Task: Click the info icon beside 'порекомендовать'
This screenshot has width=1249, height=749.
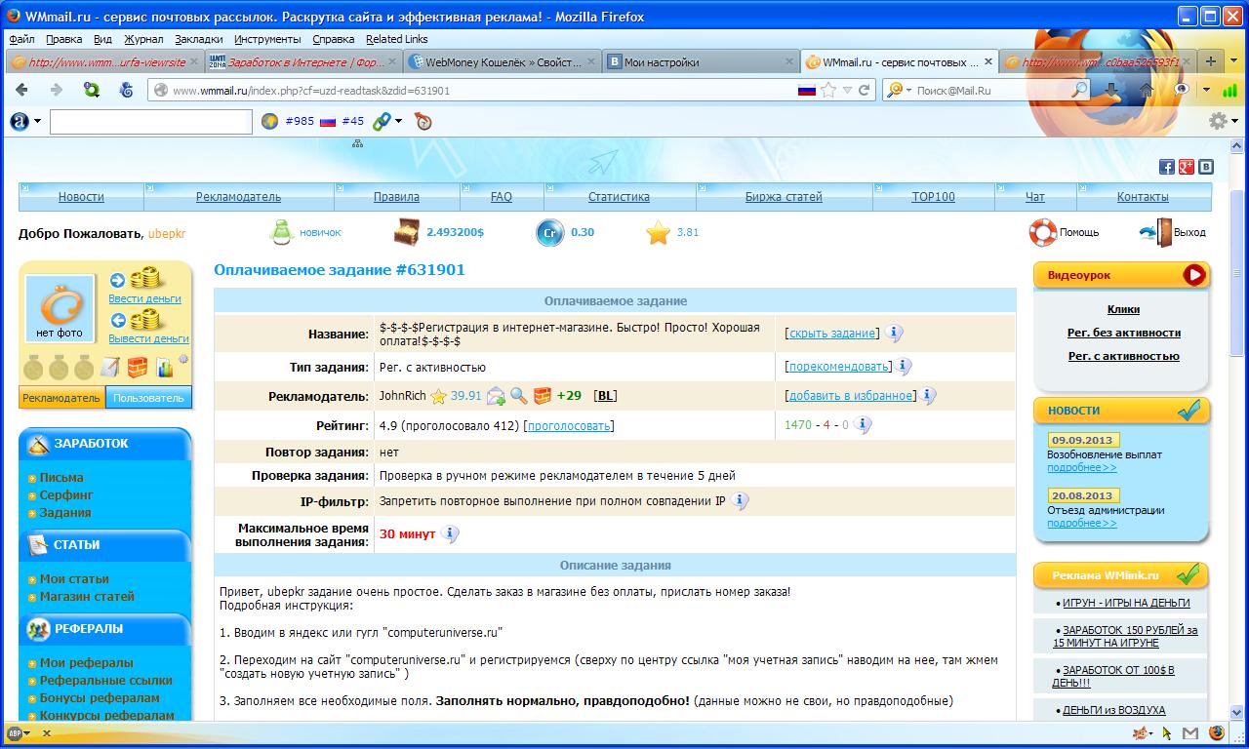Action: pos(904,367)
